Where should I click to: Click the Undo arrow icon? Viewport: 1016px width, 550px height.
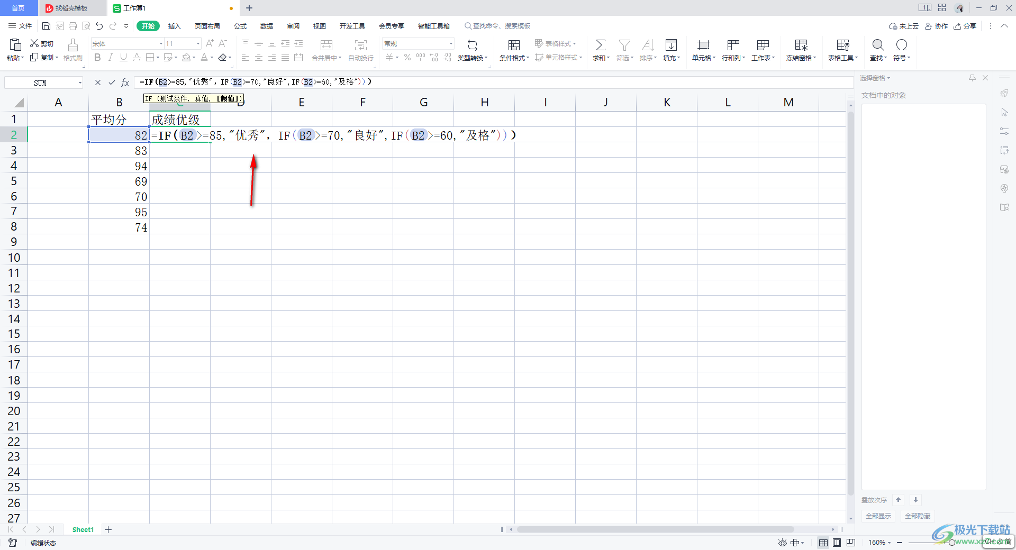(99, 26)
